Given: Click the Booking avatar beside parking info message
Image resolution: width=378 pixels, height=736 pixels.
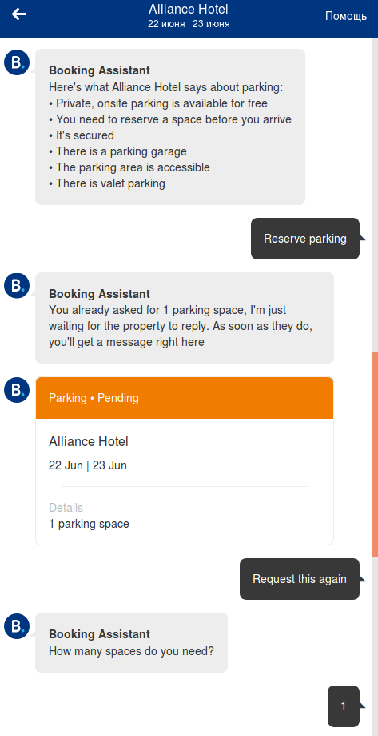Looking at the screenshot, I should (17, 62).
